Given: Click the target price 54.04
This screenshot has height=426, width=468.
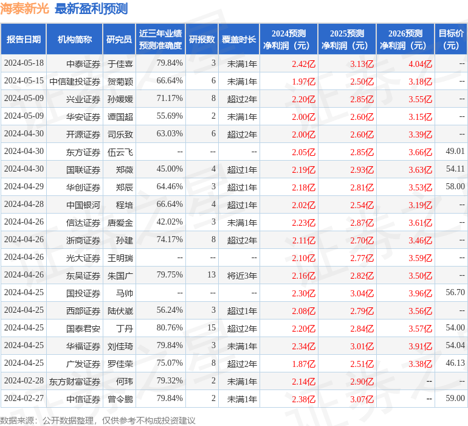Looking at the screenshot, I should (455, 345).
